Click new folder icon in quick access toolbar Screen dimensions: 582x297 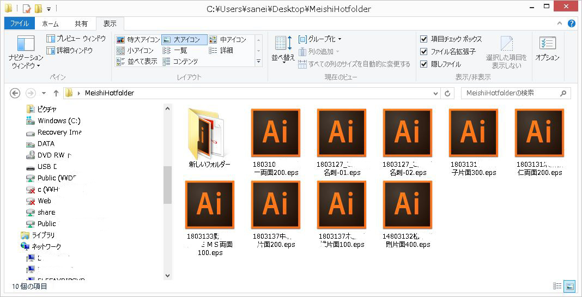click(38, 8)
